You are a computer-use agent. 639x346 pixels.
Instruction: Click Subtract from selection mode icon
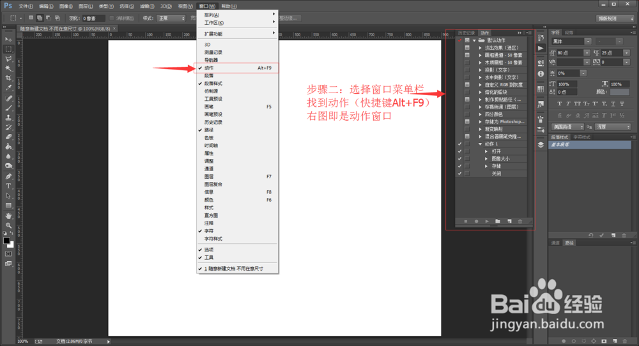tap(49, 18)
